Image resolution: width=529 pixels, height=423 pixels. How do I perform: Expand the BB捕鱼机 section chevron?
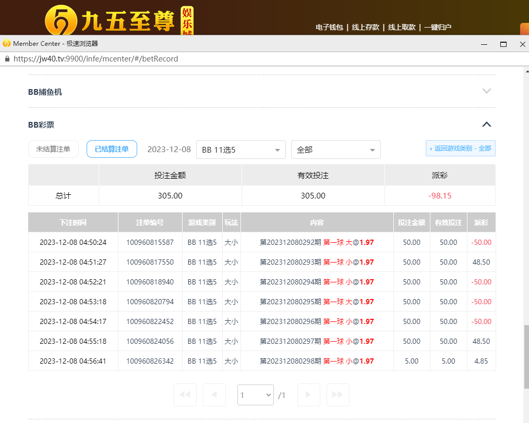487,91
